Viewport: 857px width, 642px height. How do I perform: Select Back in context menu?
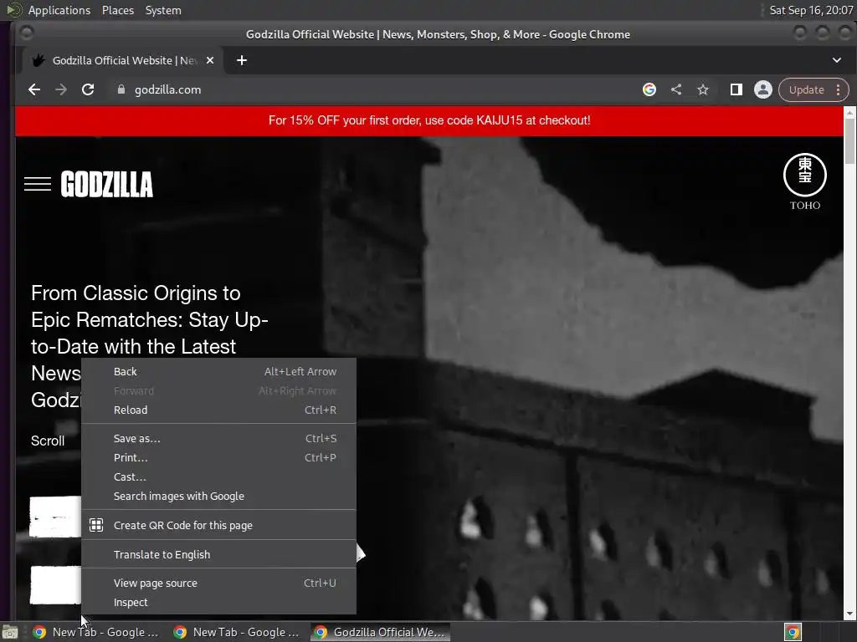[218, 371]
